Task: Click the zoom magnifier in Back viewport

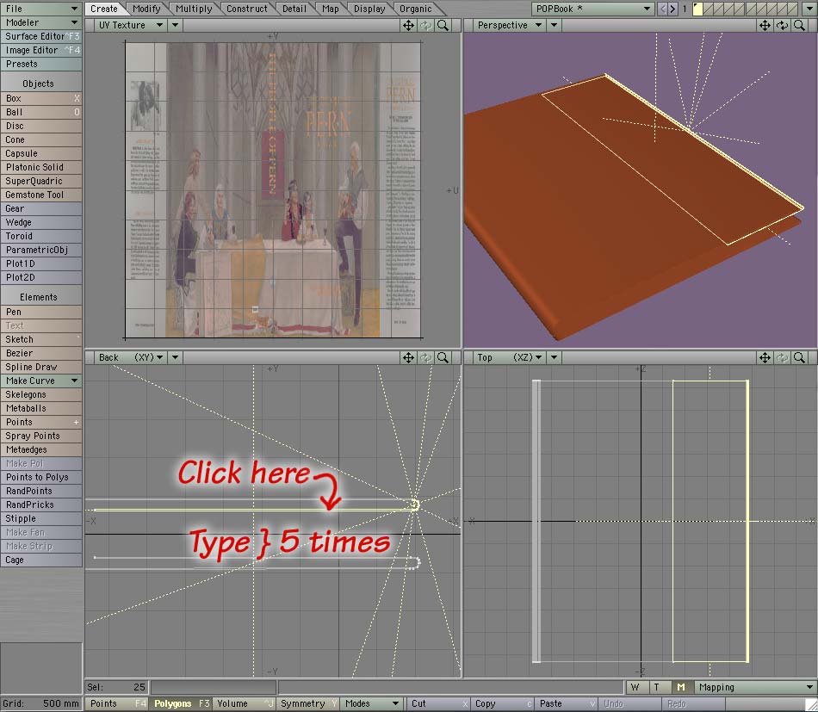Action: [x=443, y=357]
